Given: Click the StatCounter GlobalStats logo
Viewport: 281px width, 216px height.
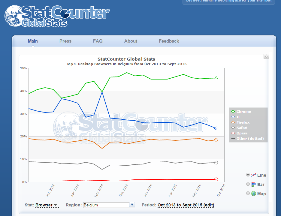Looking at the screenshot, I should [57, 16].
